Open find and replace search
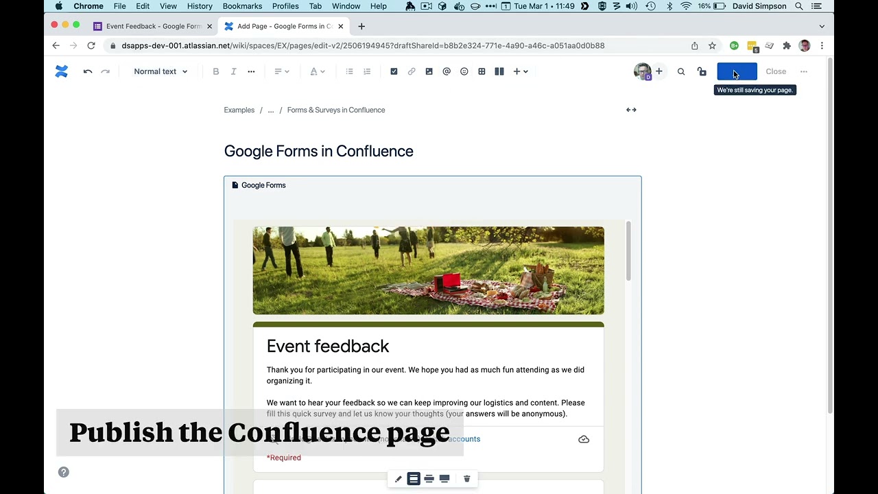This screenshot has height=494, width=878. pos(681,71)
